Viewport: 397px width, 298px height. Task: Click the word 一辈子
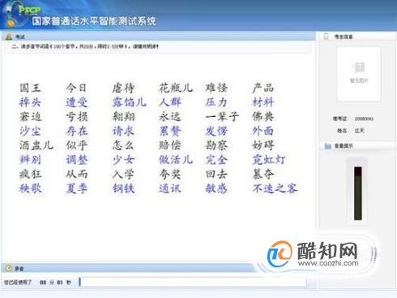(222, 117)
